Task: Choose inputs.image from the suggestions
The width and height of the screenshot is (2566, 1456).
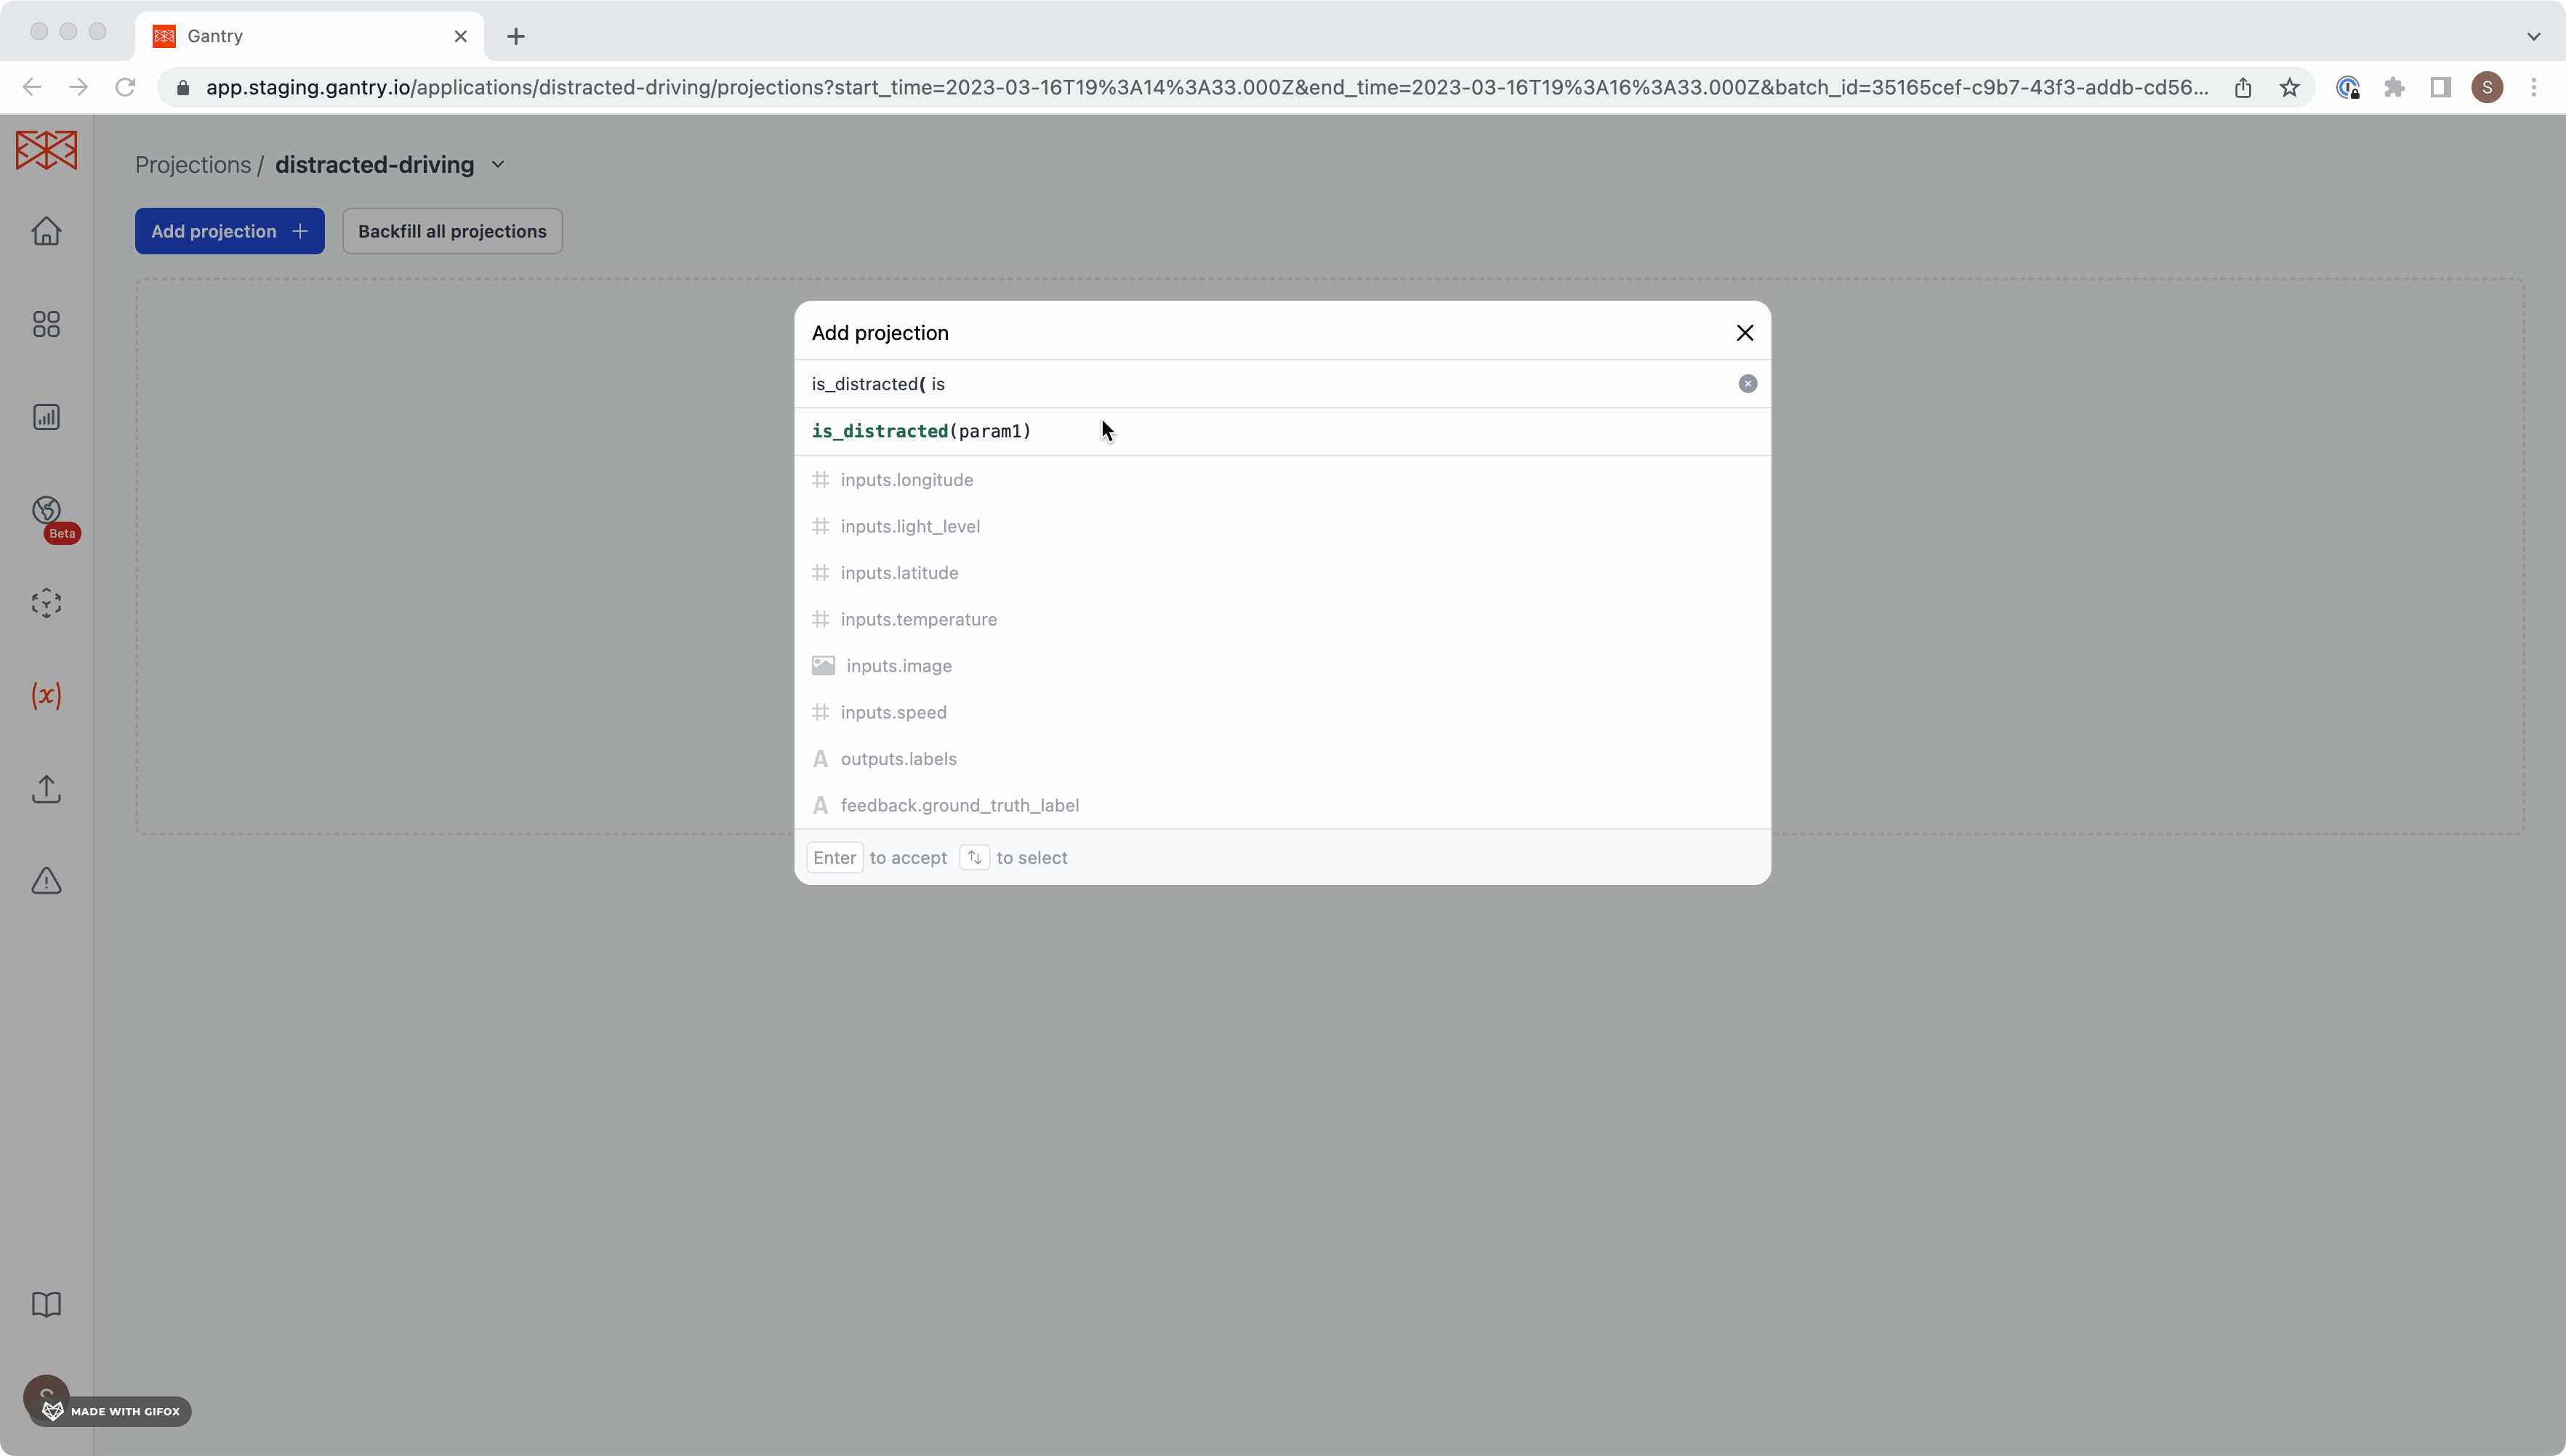Action: [x=898, y=666]
